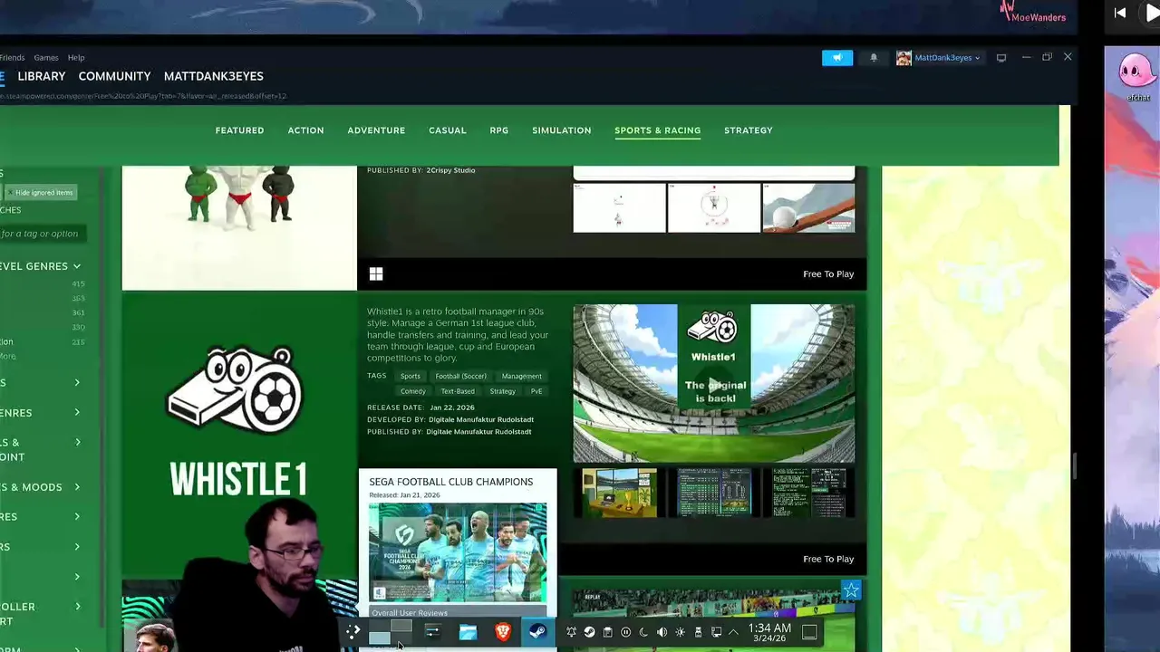The height and width of the screenshot is (652, 1160).
Task: Open 2Crispy Studio publisher link
Action: [x=450, y=170]
